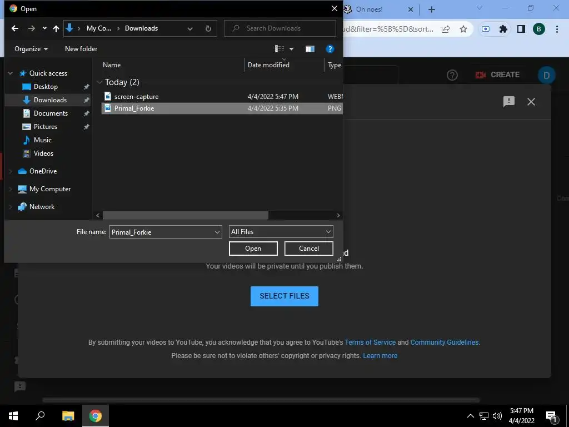Open Chrome three-dot menu

click(557, 29)
